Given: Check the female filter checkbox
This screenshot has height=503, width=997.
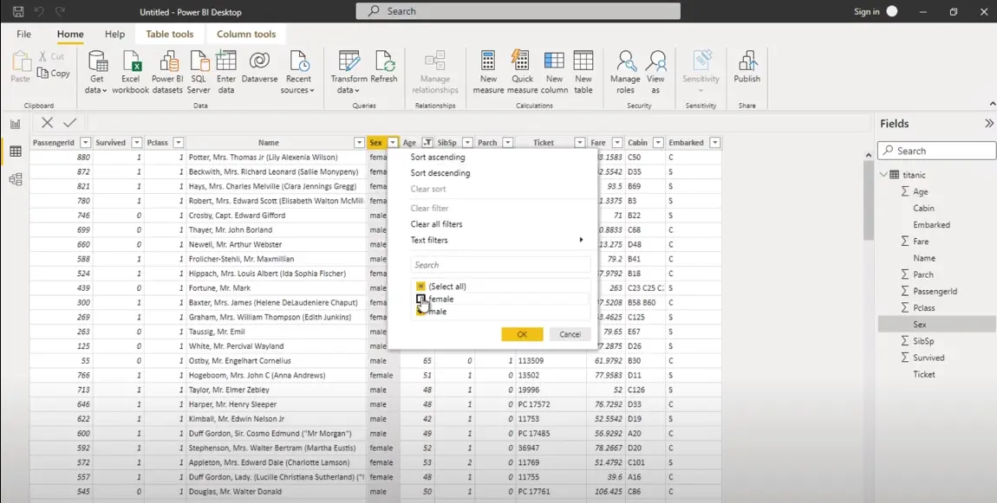Looking at the screenshot, I should [x=420, y=299].
